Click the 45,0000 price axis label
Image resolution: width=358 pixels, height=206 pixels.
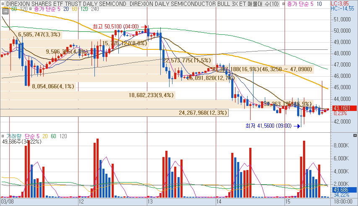(x=342, y=87)
